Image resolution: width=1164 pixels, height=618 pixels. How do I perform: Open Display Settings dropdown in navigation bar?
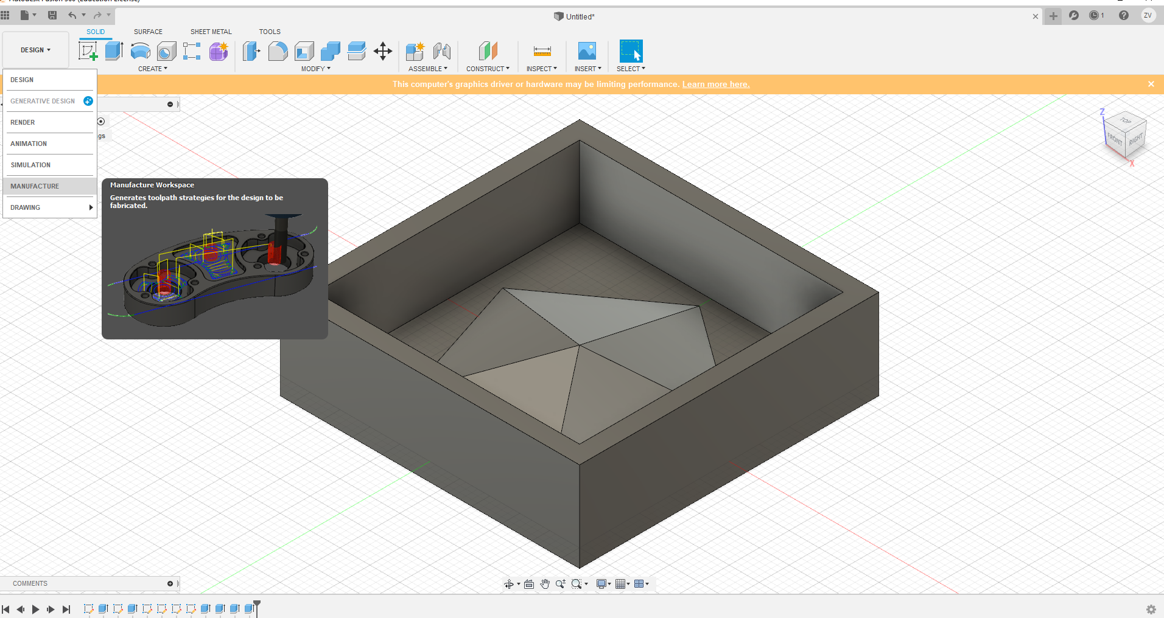603,584
